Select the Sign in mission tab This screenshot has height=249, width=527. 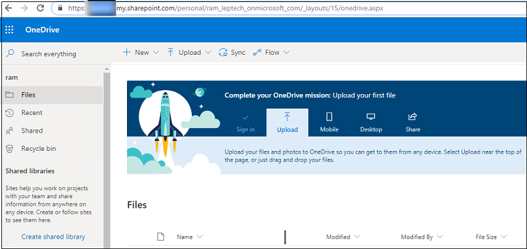[x=245, y=123]
